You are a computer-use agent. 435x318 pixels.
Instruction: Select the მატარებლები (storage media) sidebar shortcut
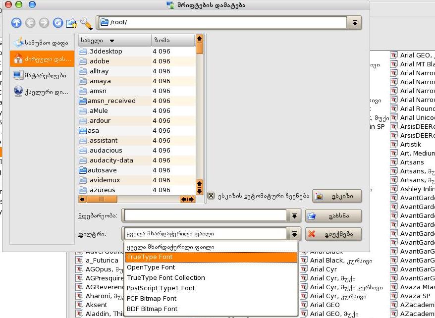(42, 75)
